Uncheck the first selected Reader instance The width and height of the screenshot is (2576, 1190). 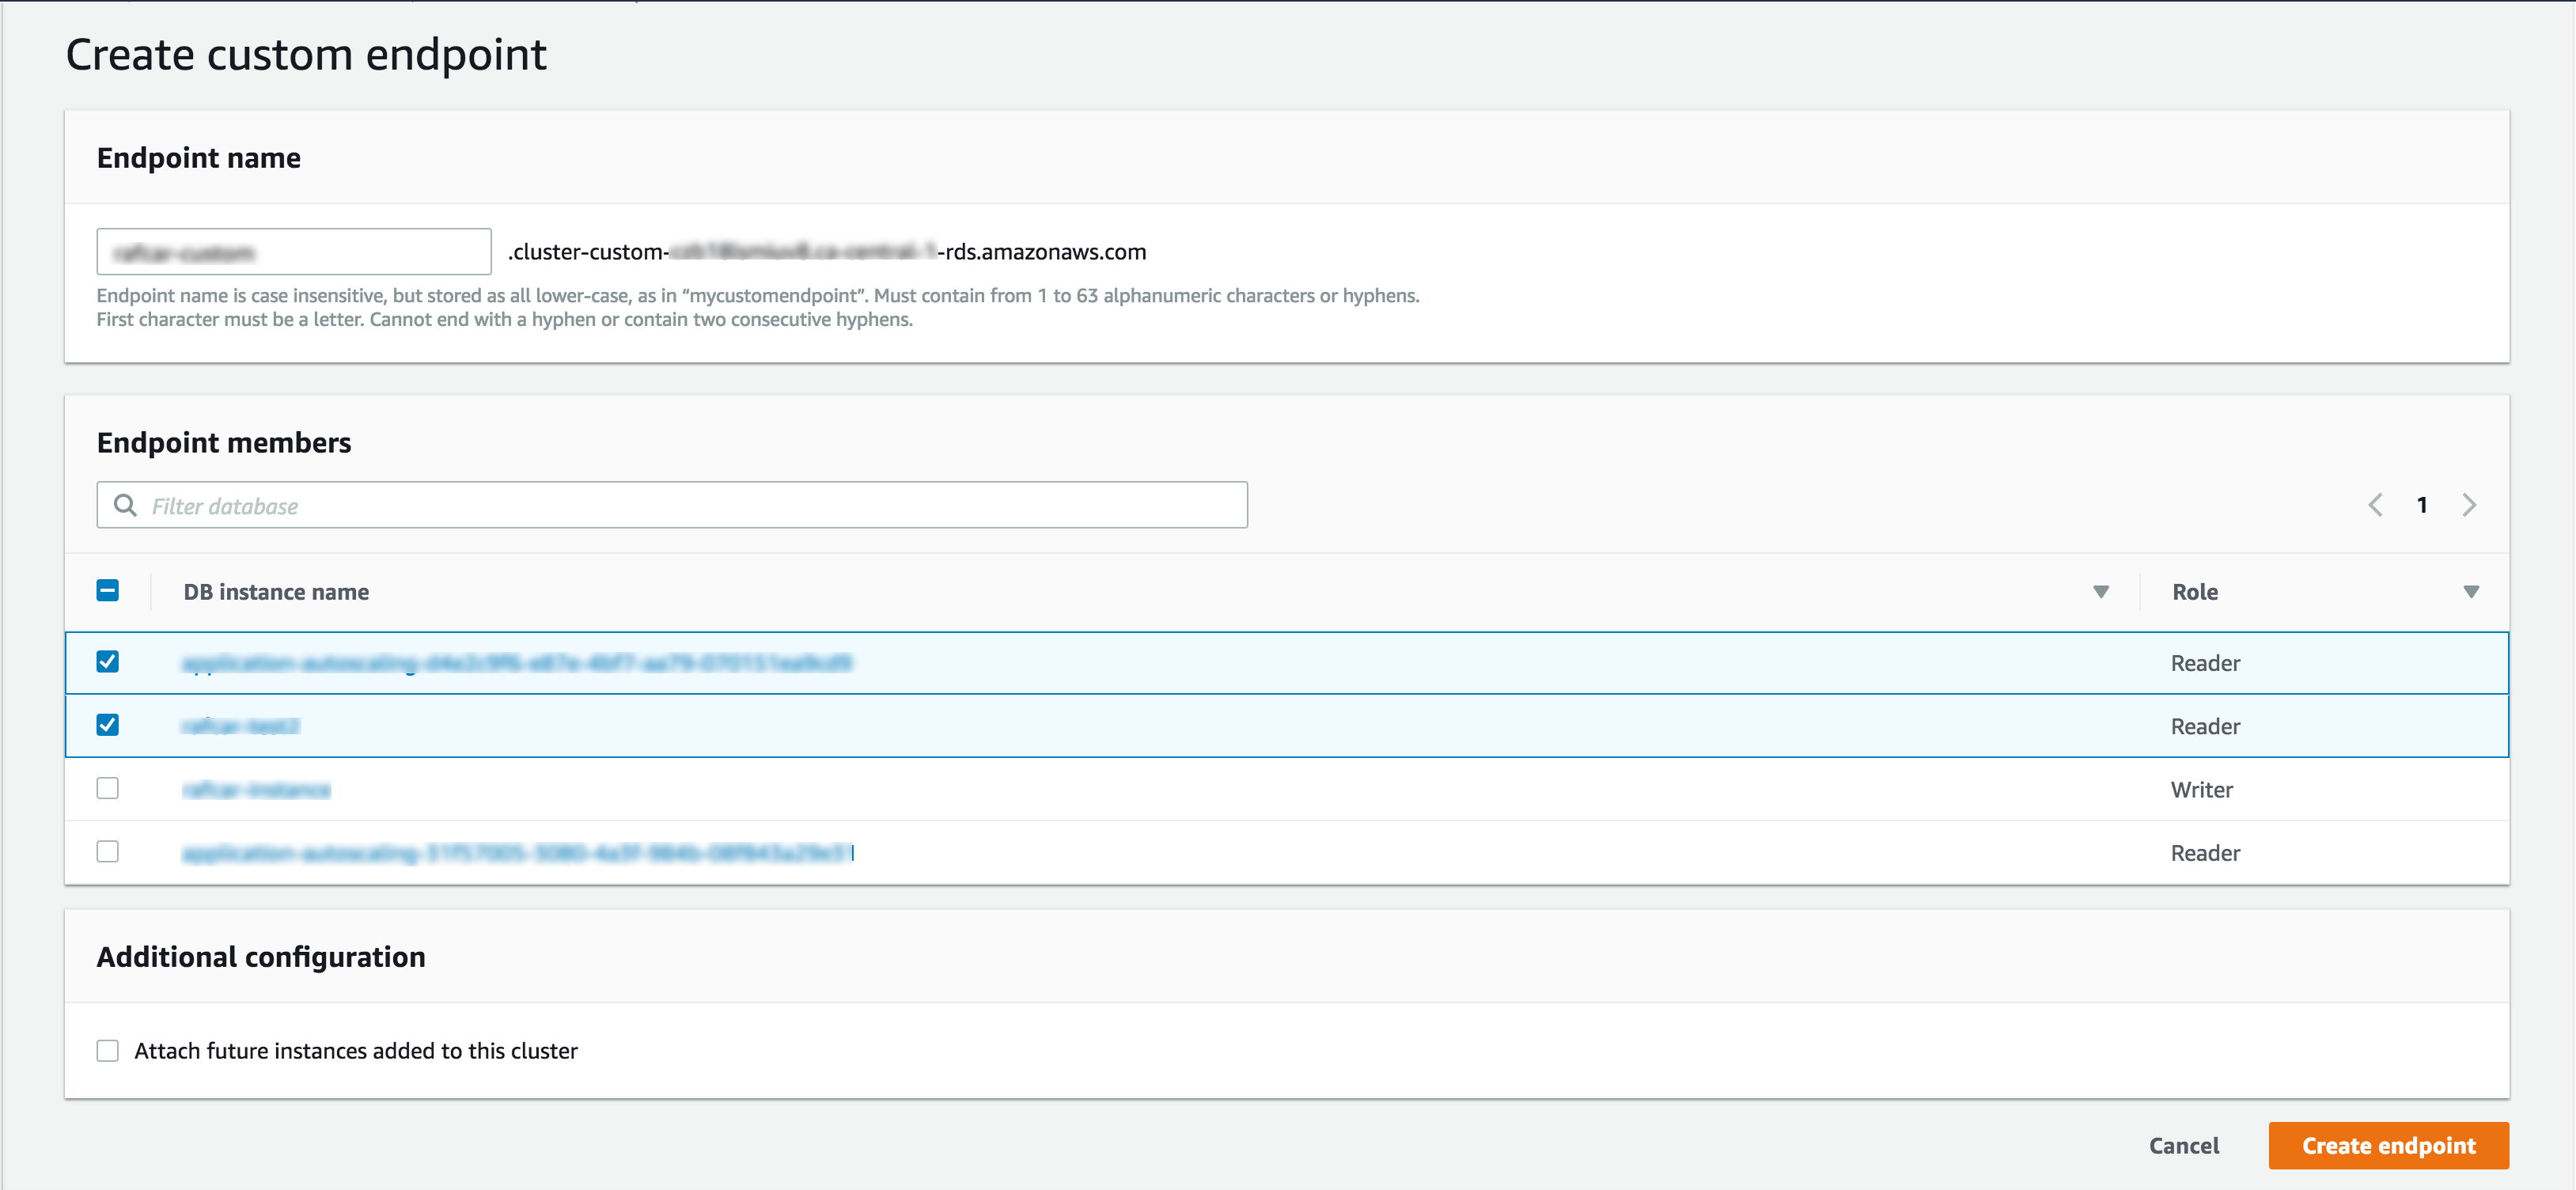coord(107,661)
